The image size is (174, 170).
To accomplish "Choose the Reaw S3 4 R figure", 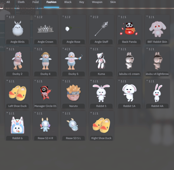I will (x=45, y=125).
